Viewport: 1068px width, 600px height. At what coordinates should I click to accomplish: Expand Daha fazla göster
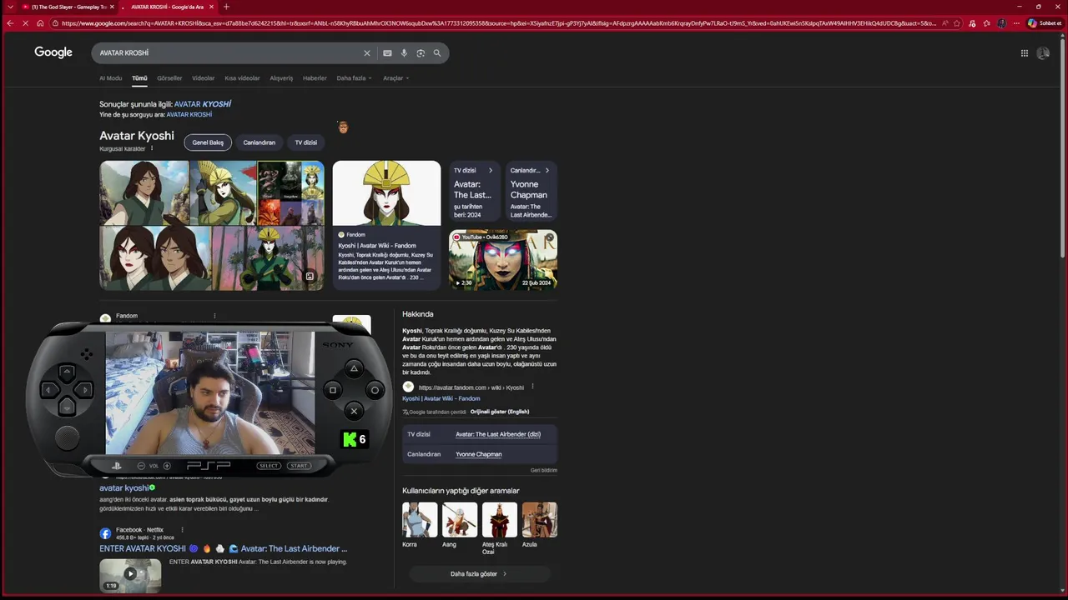[x=479, y=574]
